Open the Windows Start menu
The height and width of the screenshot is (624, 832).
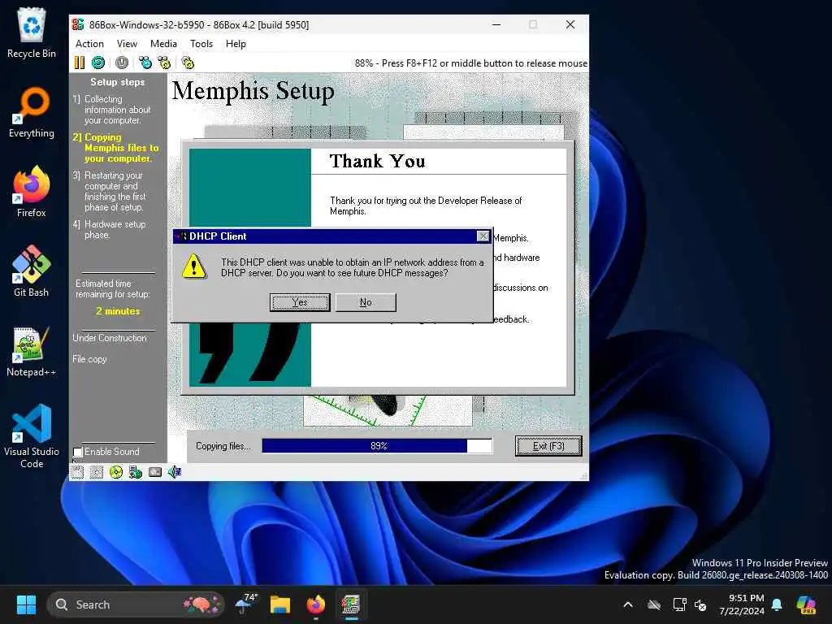pos(26,604)
